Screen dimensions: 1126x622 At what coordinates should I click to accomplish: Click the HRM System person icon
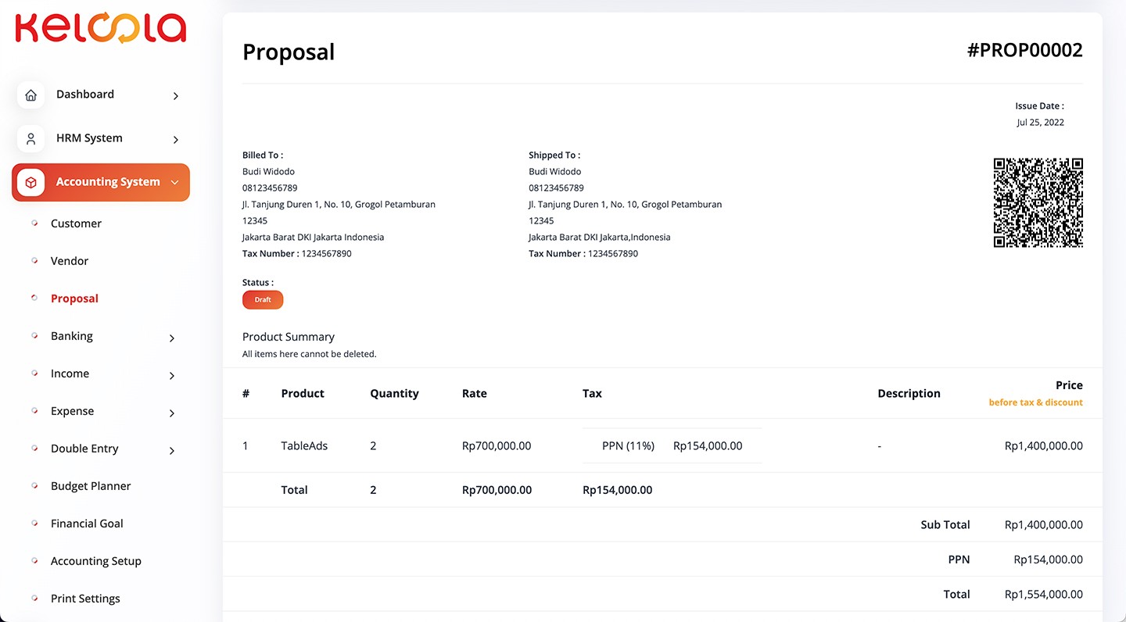point(30,139)
